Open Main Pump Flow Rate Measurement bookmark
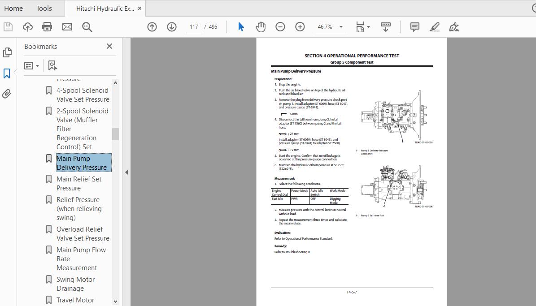Screen dimensions: 536x306 coord(81,259)
